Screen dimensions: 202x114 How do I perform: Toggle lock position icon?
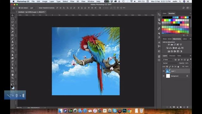pyautogui.click(x=173, y=67)
